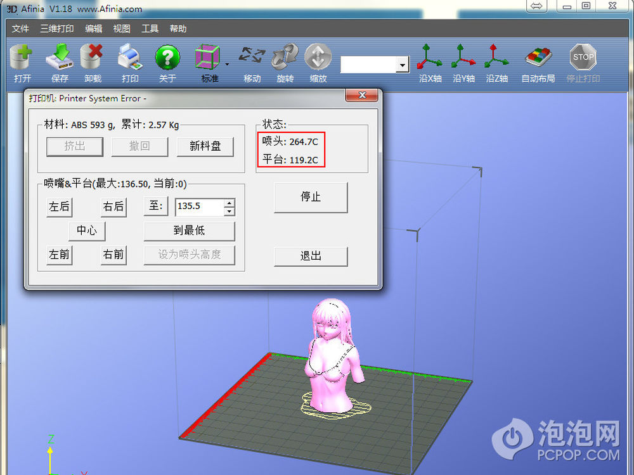The height and width of the screenshot is (475, 634).
Task: Click the 保存 (Save) toolbar icon
Action: click(60, 58)
